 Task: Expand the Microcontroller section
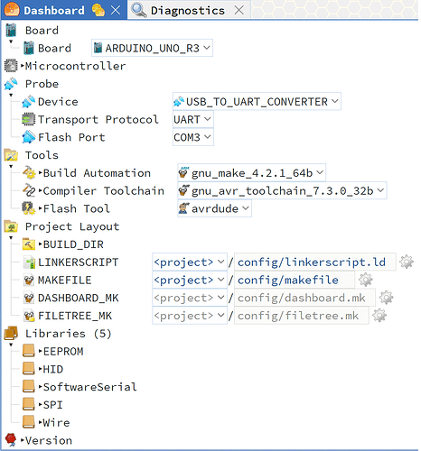23,66
